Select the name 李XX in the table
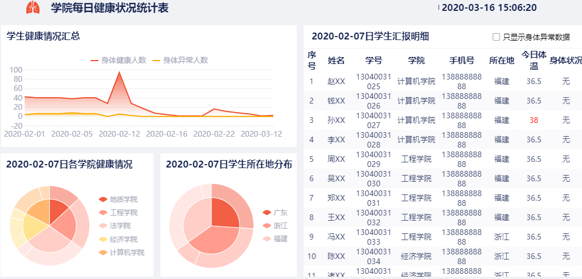This screenshot has width=582, height=279. coord(336,139)
